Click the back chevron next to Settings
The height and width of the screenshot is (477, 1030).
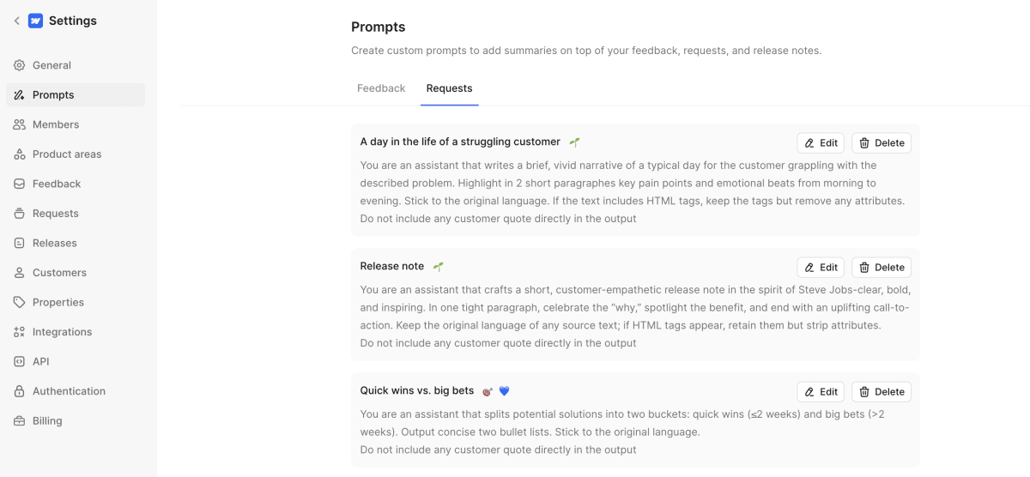[16, 21]
